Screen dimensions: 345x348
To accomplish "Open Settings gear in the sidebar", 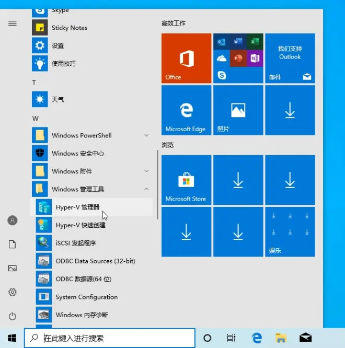I will [13, 292].
